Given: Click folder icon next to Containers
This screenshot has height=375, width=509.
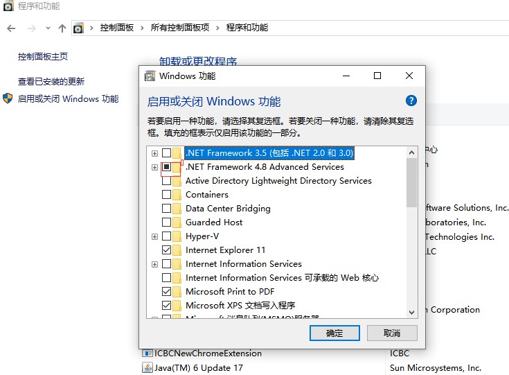Looking at the screenshot, I should point(177,194).
